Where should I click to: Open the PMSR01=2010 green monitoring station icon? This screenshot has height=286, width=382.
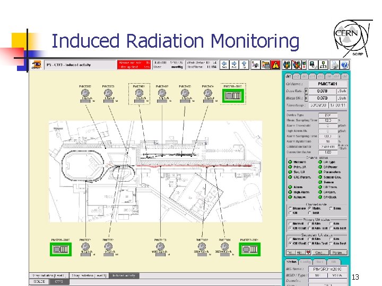point(233,95)
